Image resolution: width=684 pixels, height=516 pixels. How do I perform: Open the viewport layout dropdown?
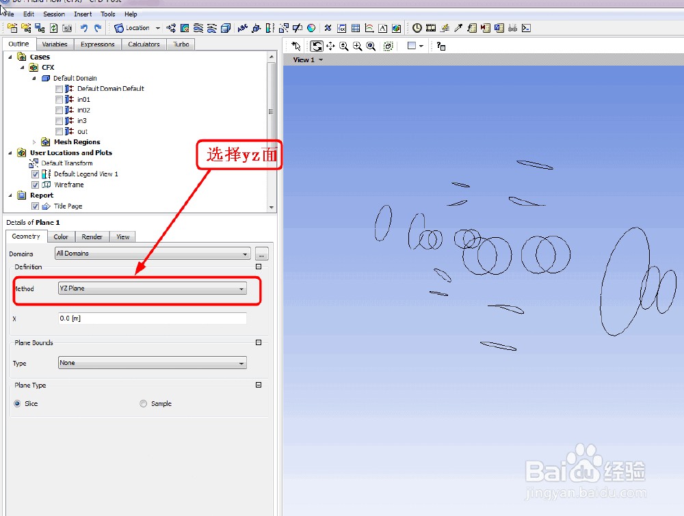(x=421, y=46)
